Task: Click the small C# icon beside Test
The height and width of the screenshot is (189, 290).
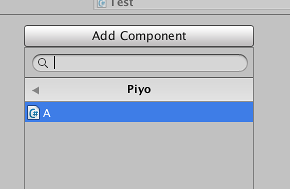Action: [x=102, y=3]
